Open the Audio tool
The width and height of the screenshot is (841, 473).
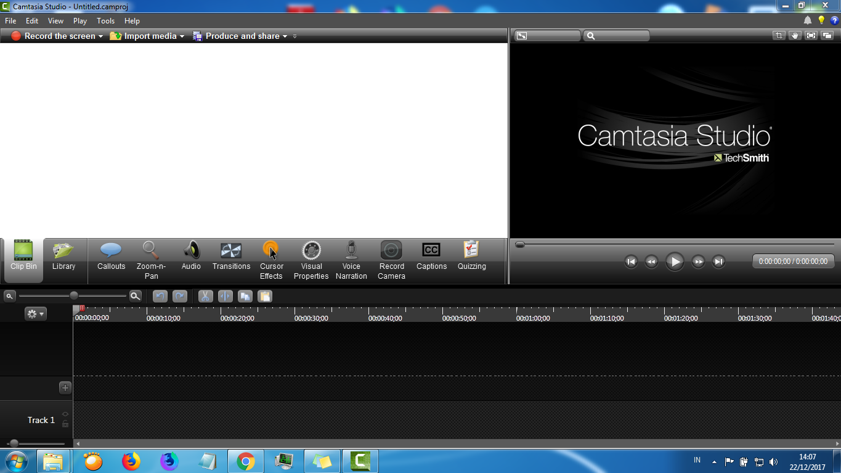point(191,256)
